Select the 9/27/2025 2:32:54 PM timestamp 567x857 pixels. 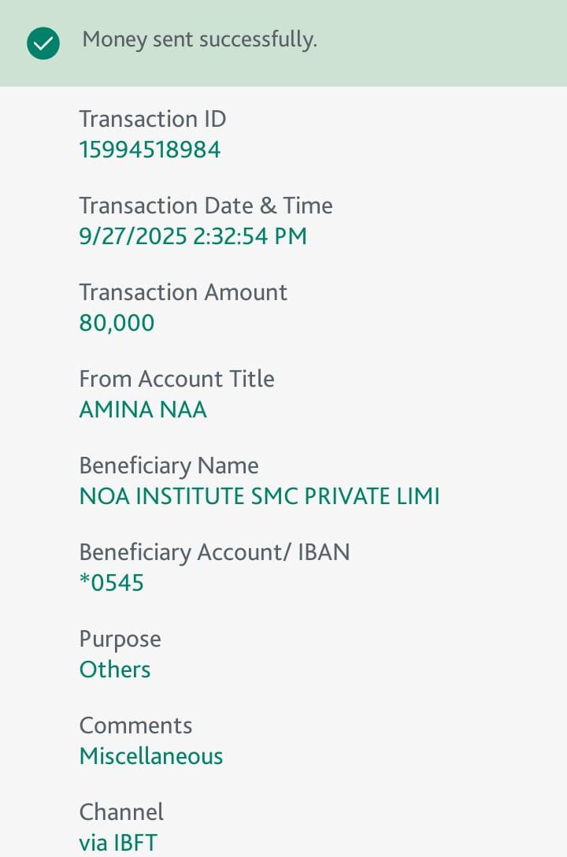click(x=193, y=236)
